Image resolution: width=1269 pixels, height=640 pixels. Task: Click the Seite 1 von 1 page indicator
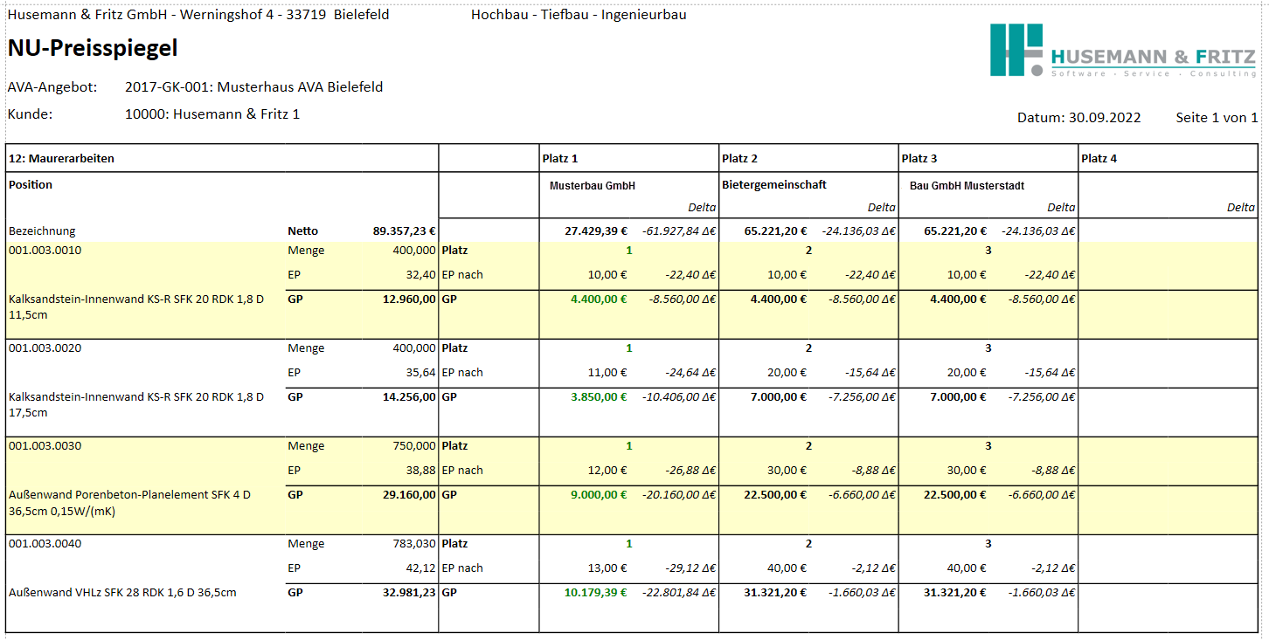tap(1217, 118)
